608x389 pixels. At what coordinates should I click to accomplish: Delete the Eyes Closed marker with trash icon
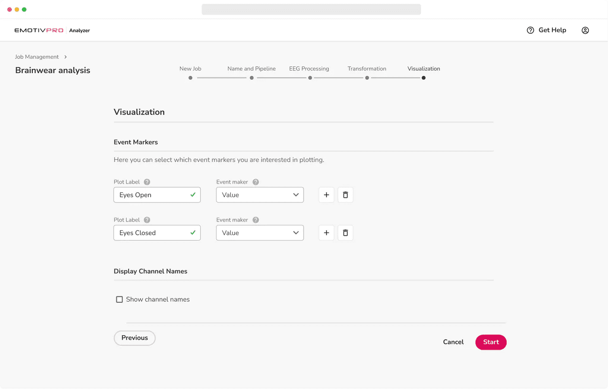345,232
